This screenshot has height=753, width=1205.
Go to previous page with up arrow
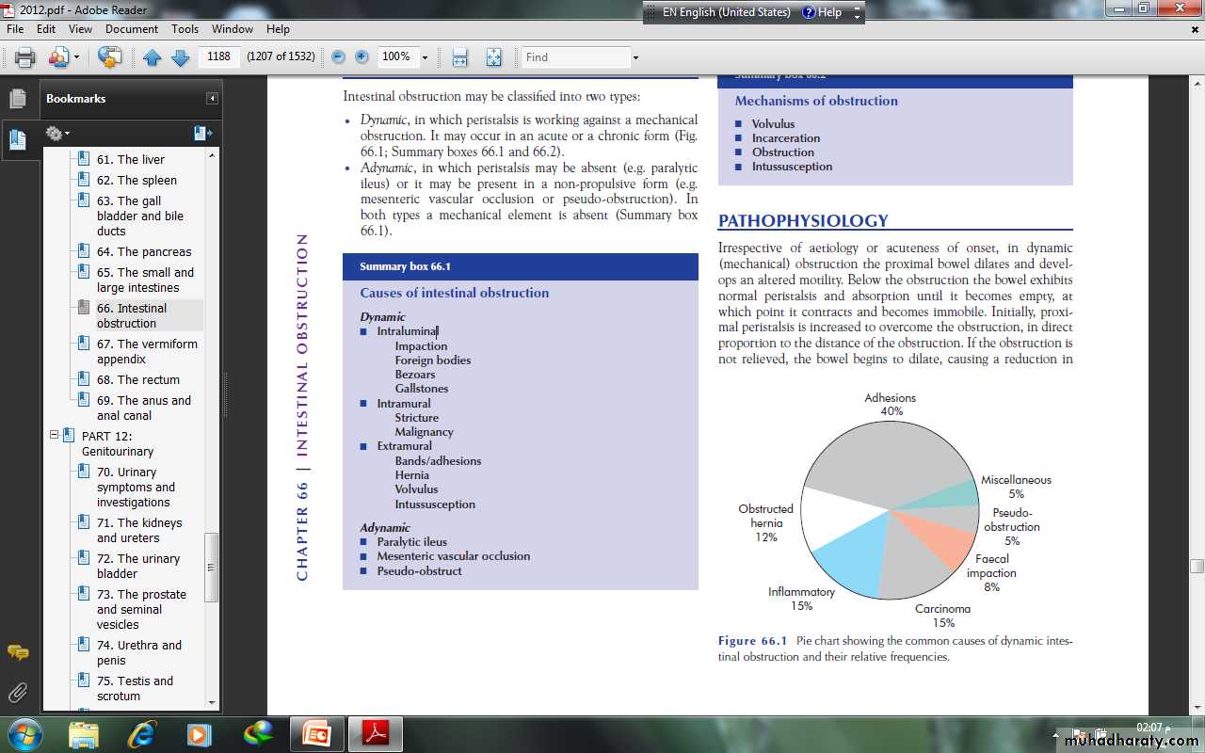point(153,57)
